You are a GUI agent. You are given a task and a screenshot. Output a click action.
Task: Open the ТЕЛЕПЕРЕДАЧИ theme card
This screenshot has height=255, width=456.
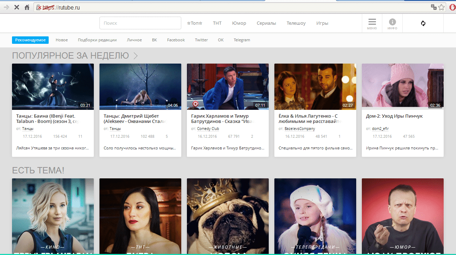315,216
